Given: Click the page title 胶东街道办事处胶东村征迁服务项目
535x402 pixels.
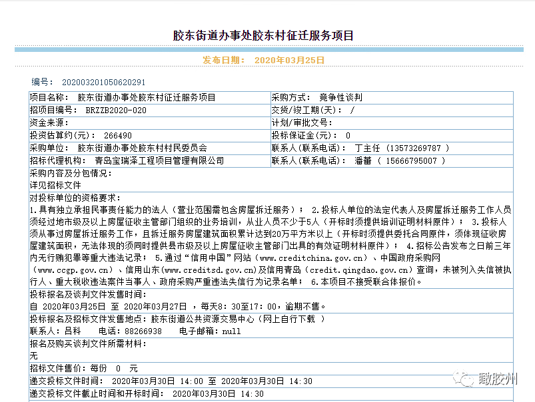Looking at the screenshot, I should [x=264, y=36].
